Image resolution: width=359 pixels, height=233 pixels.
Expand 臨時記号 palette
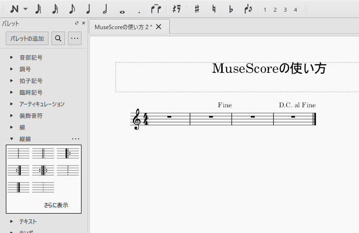(12, 92)
